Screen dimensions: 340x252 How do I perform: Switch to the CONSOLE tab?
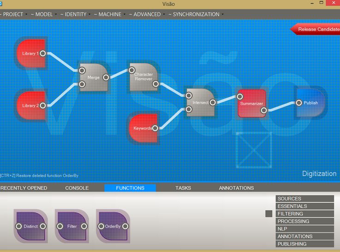(77, 188)
